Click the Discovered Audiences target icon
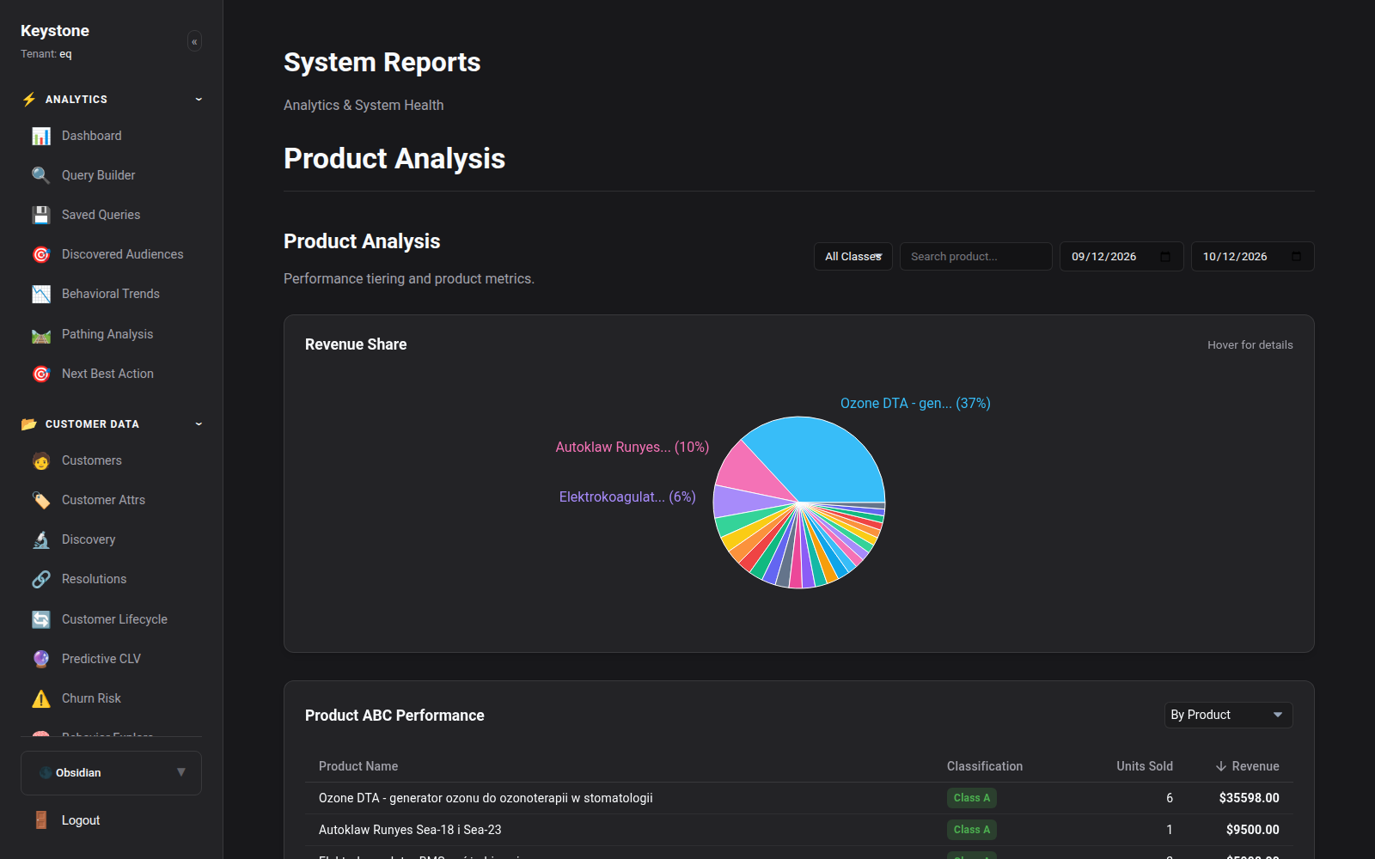Screen dimensions: 1375x859 (41, 254)
